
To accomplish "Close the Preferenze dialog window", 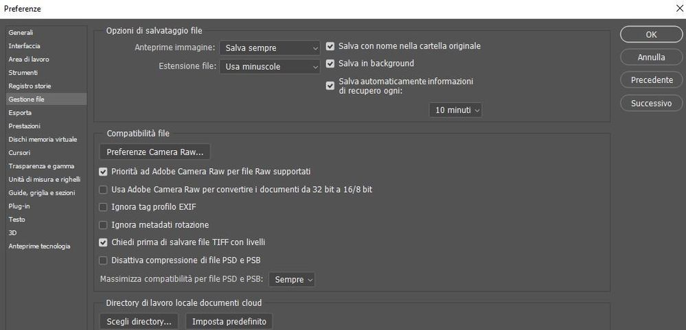I will coord(678,8).
